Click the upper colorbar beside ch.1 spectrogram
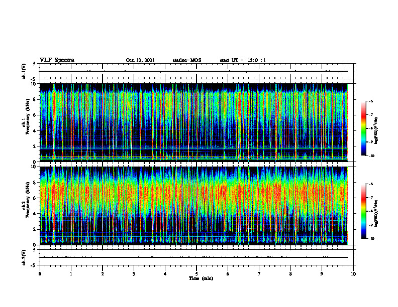 pyautogui.click(x=363, y=128)
